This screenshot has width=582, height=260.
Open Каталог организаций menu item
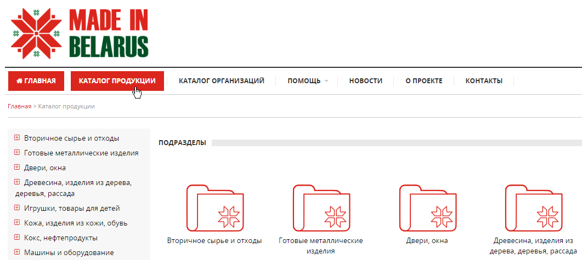[222, 81]
